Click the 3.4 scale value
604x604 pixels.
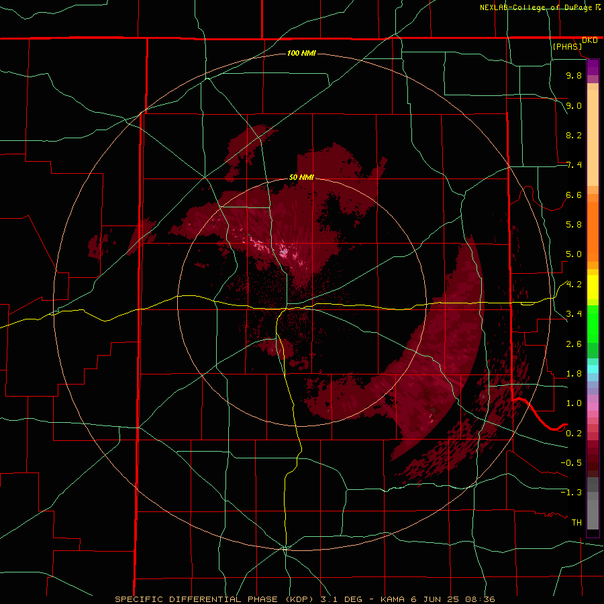coord(574,314)
